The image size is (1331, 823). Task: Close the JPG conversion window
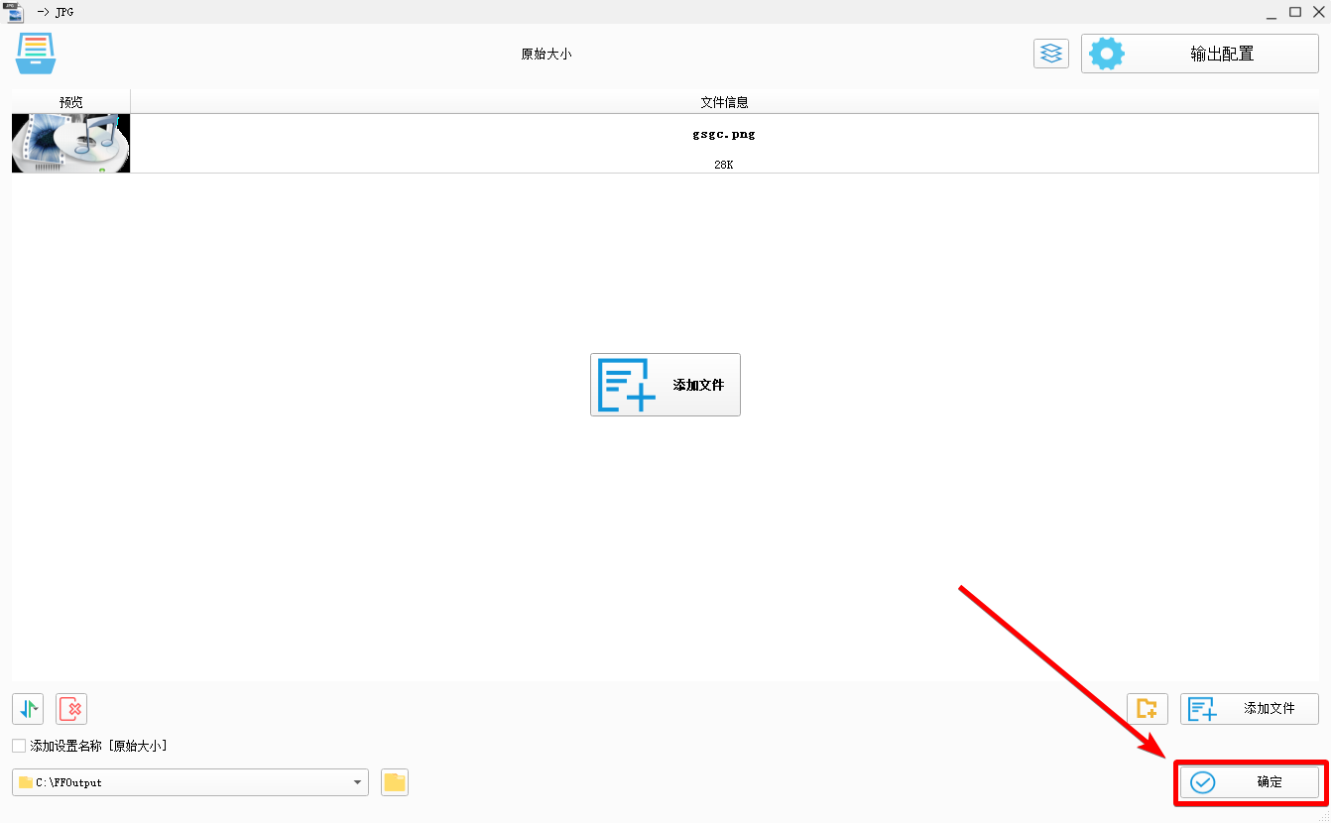click(1318, 12)
